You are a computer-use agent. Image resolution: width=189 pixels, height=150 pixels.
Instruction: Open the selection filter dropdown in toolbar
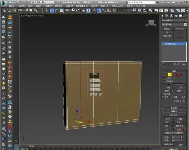pos(23,10)
